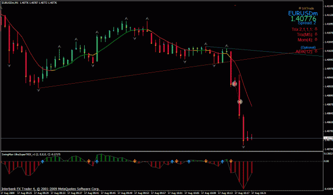
Task: Select upper circled sell marker on the falling candle
Action: [x=234, y=84]
